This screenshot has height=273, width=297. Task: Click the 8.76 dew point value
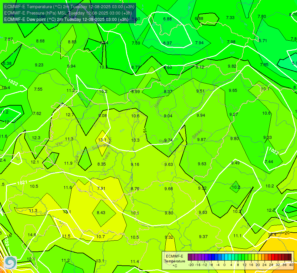click(135, 189)
